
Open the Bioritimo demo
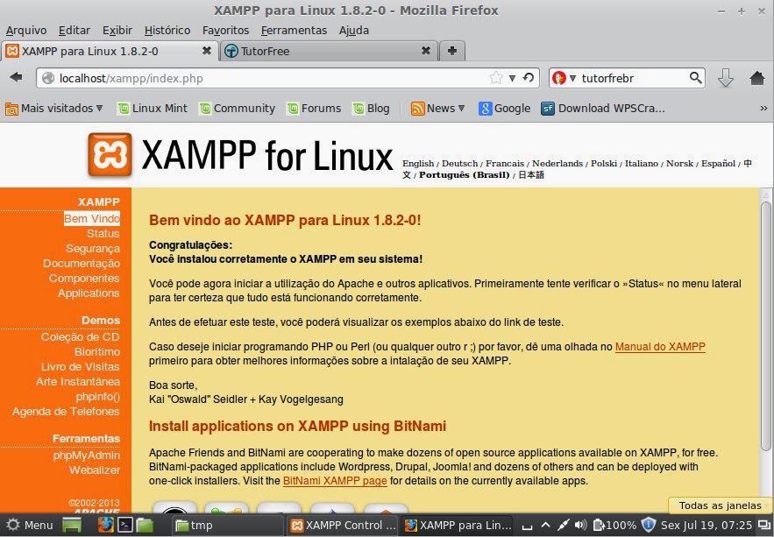click(x=97, y=351)
